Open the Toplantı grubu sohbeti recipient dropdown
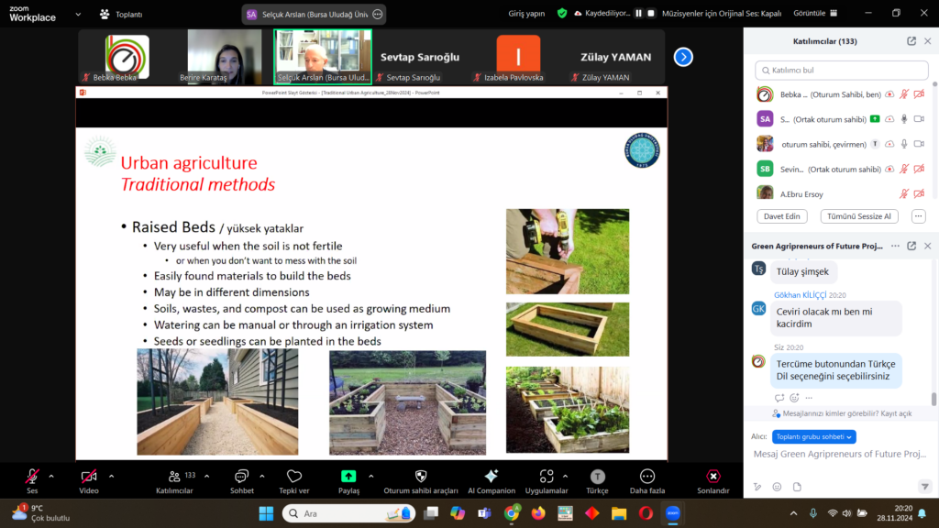Image resolution: width=939 pixels, height=528 pixels. point(813,437)
